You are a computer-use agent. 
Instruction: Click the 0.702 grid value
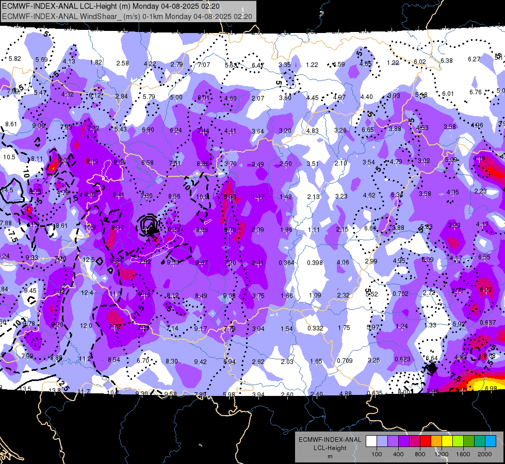coord(400,294)
